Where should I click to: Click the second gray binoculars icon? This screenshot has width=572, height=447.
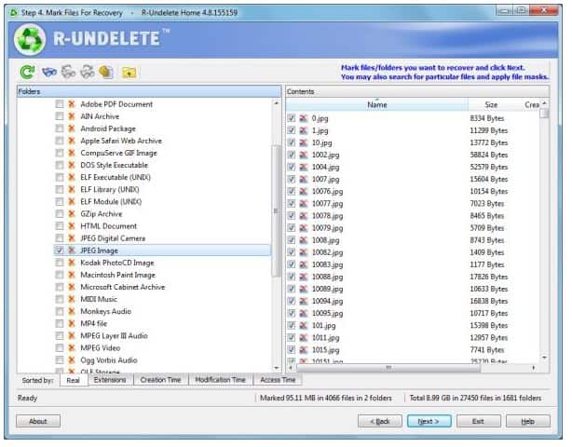(x=88, y=72)
